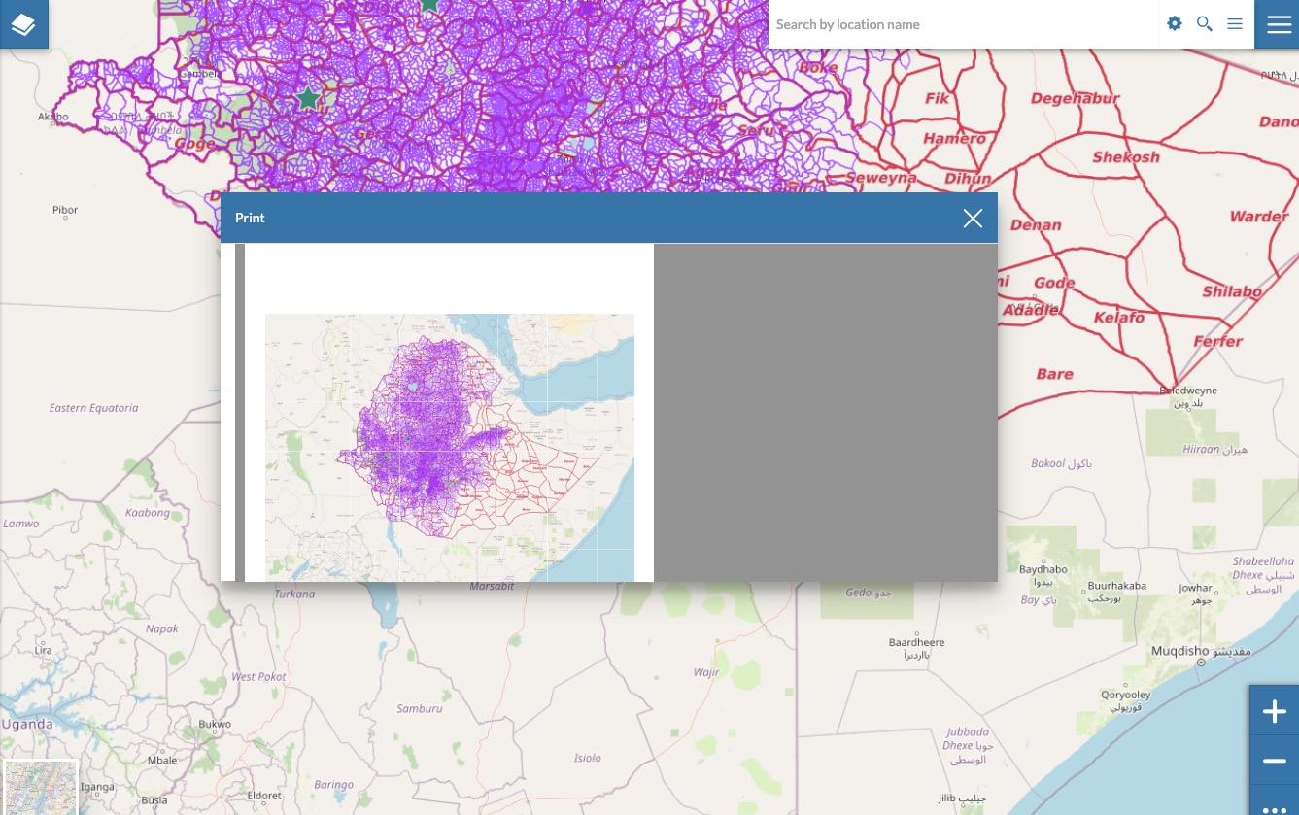Image resolution: width=1299 pixels, height=815 pixels.
Task: Click the Ferfer map label
Action: [x=1218, y=342]
